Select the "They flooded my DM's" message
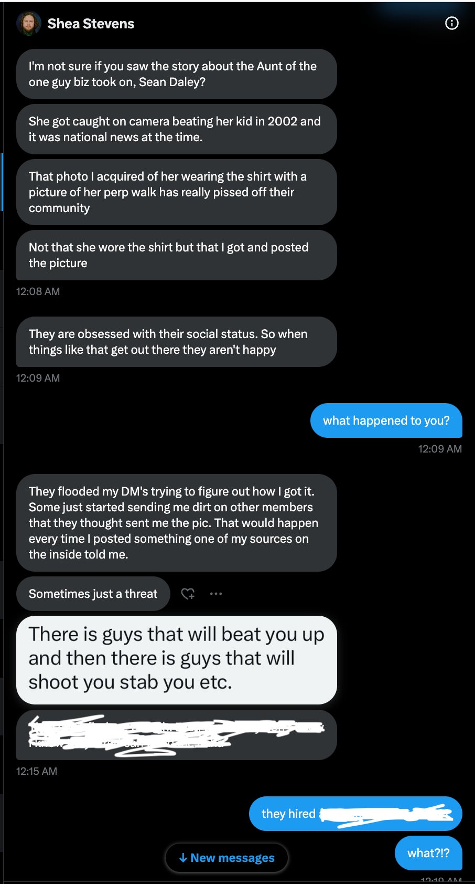 [176, 523]
